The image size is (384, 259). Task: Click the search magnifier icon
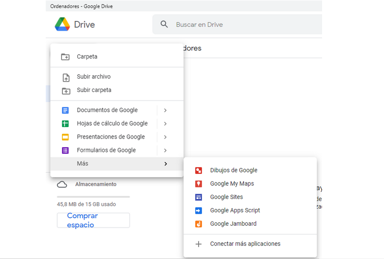pos(164,24)
